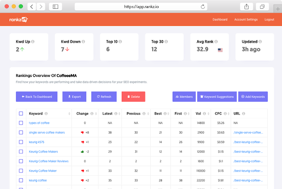Sort table by Keyword column arrows
The height and width of the screenshot is (189, 282).
tap(69, 113)
